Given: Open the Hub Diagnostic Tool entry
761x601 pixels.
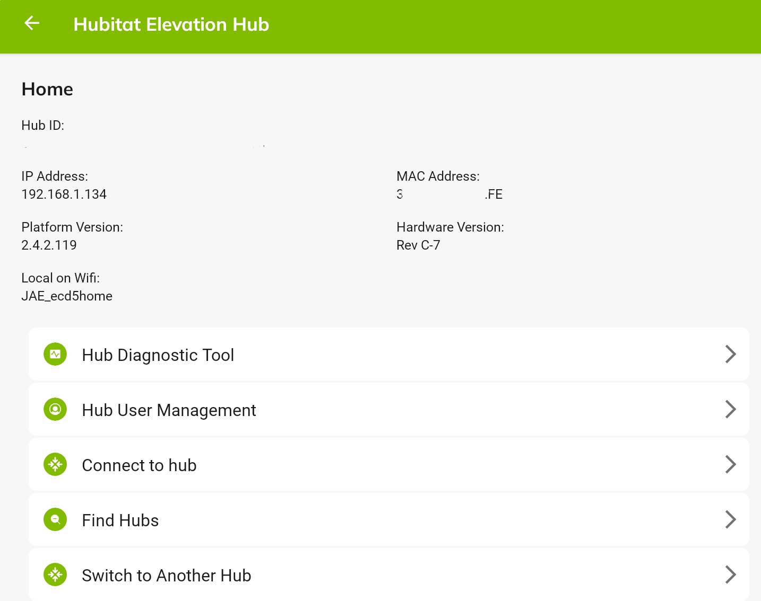Looking at the screenshot, I should [x=389, y=354].
